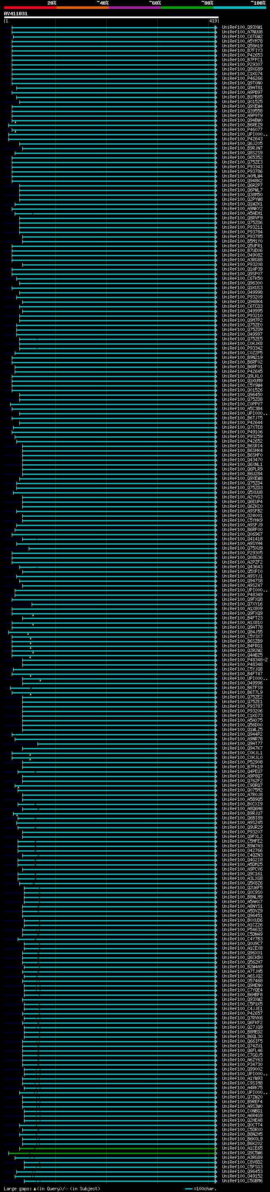Click the red 20% identity legend segment
The image size is (270, 1192).
click(x=30, y=8)
